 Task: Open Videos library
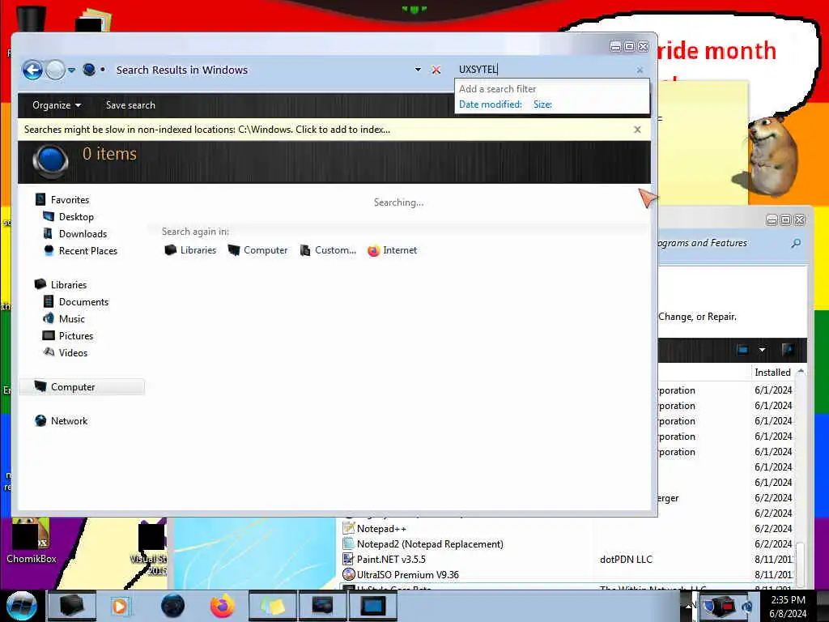(73, 352)
